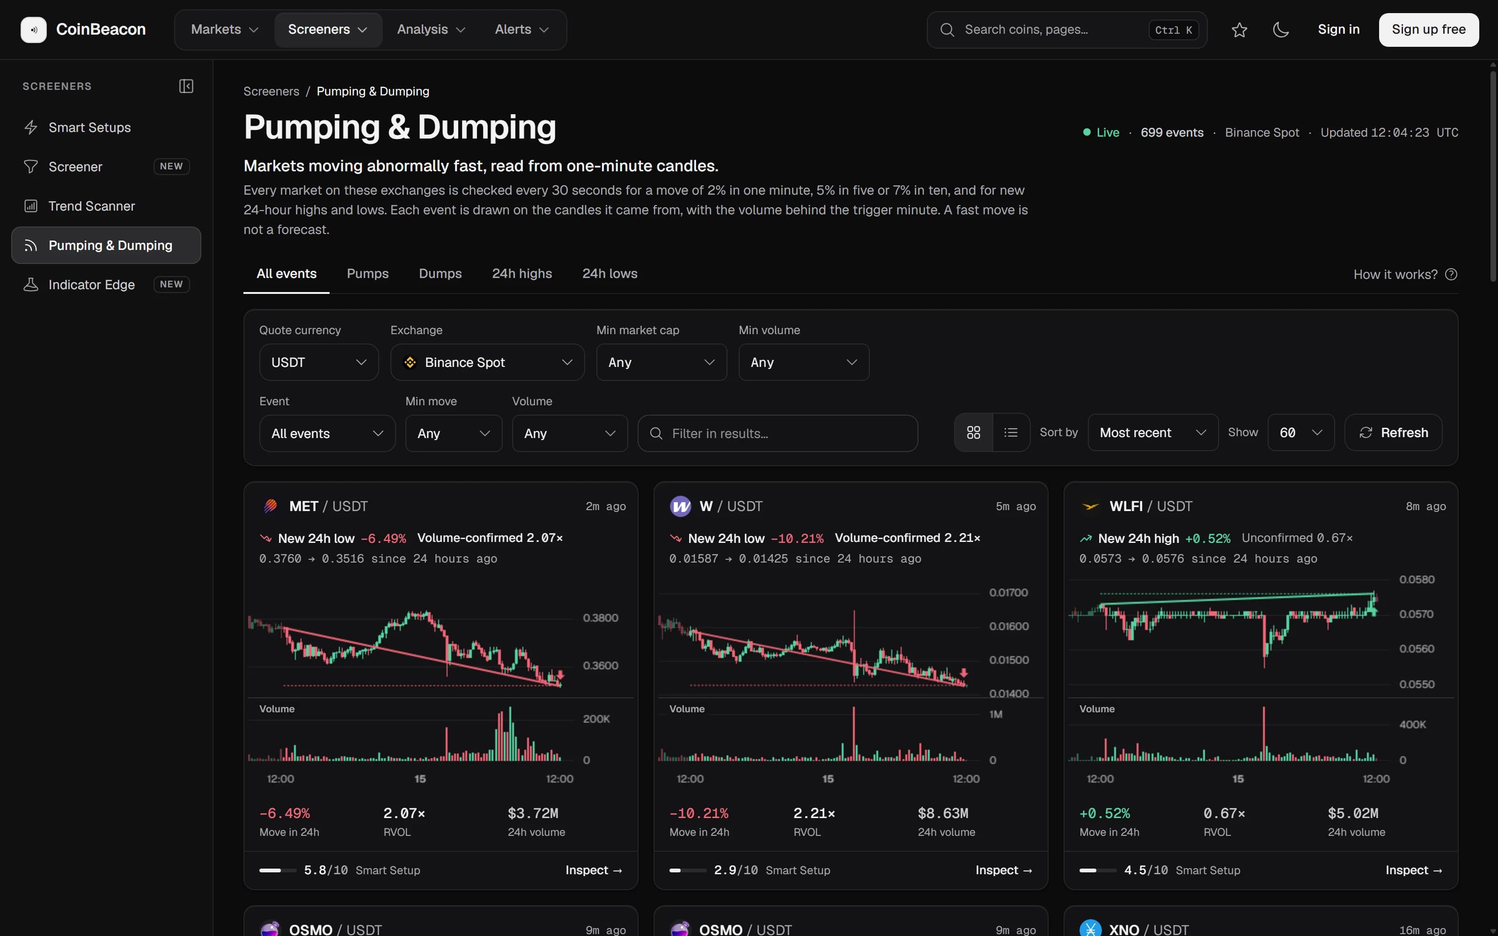Open the Min market cap dropdown
Image resolution: width=1498 pixels, height=936 pixels.
click(661, 362)
